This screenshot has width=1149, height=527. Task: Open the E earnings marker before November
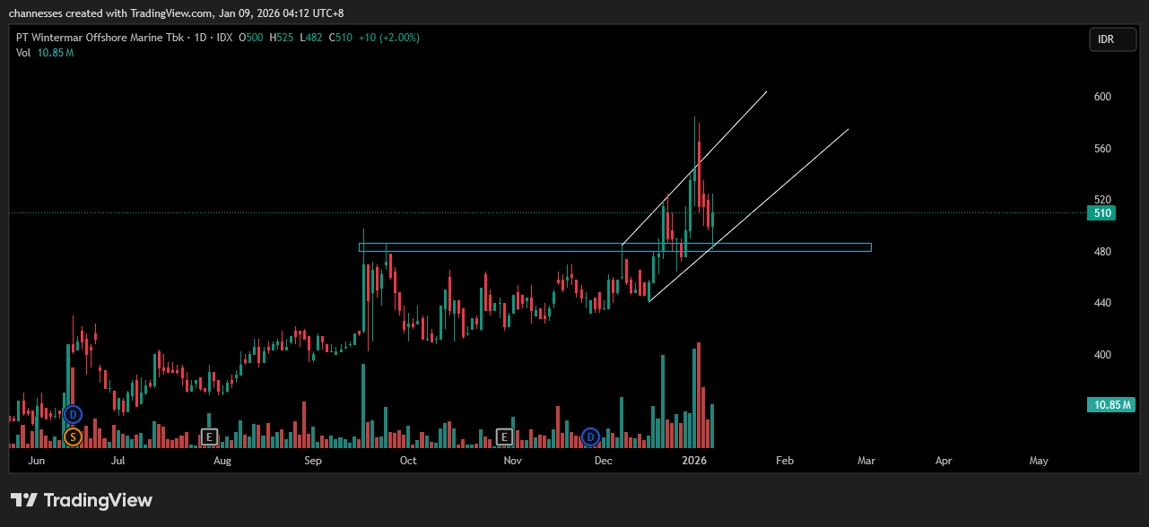pyautogui.click(x=505, y=437)
